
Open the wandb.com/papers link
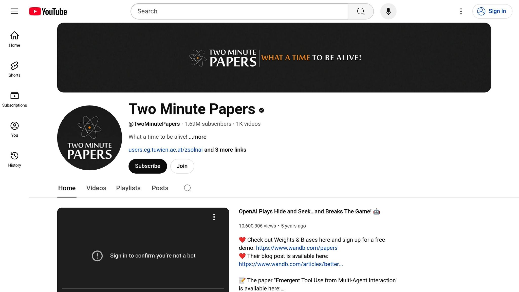pos(296,248)
